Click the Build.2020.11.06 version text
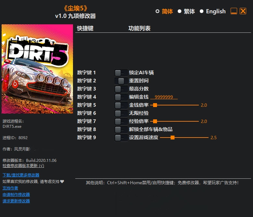Image resolution: width=253 pixels, height=217 pixels. coord(41,161)
